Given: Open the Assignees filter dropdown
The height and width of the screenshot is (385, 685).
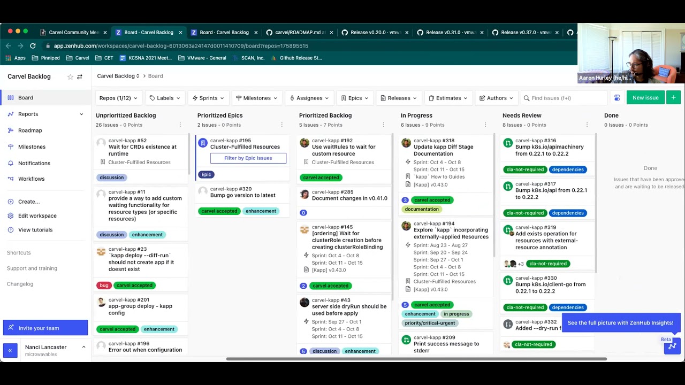Looking at the screenshot, I should point(309,98).
